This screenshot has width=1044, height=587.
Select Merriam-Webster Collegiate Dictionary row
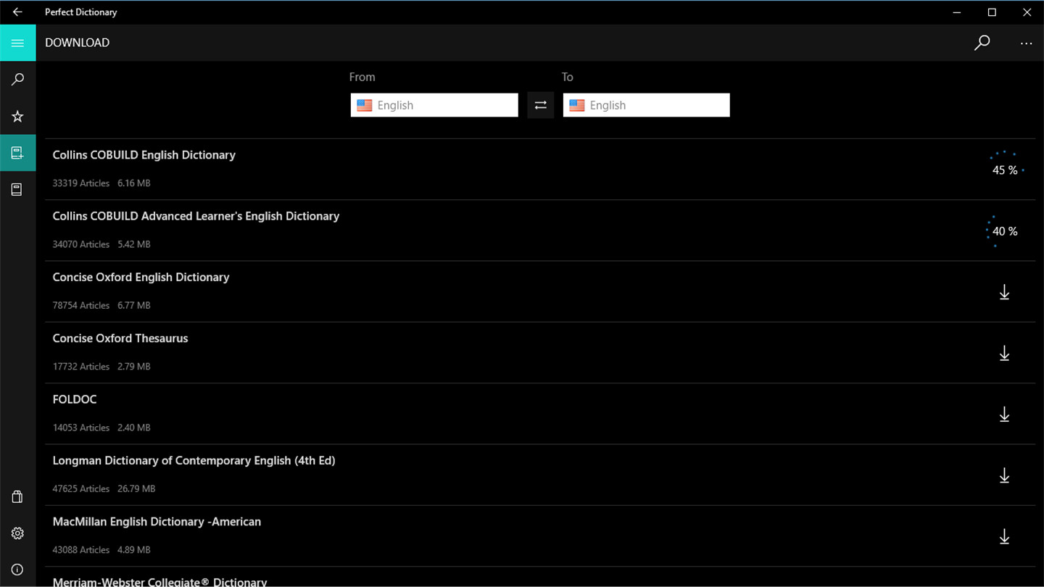point(540,578)
